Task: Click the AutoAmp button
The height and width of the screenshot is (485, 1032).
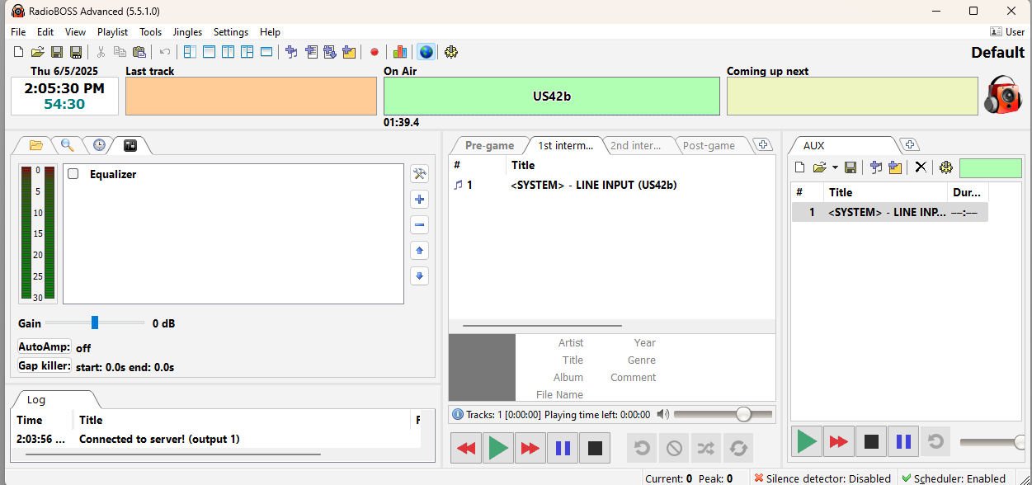Action: (x=45, y=347)
